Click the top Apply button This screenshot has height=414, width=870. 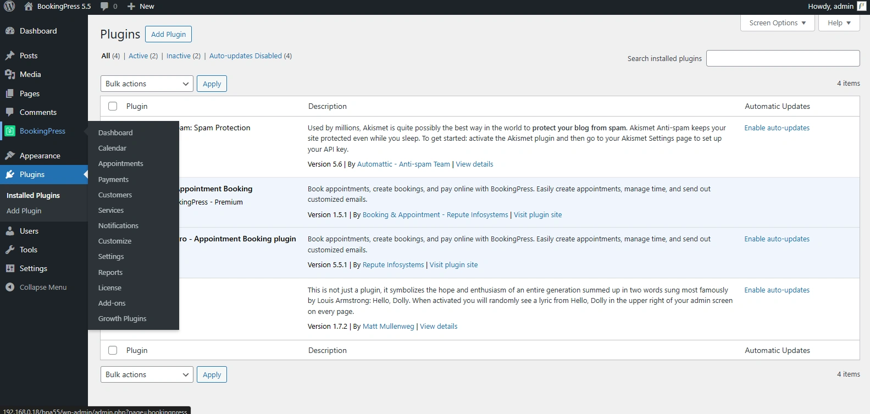pyautogui.click(x=212, y=84)
